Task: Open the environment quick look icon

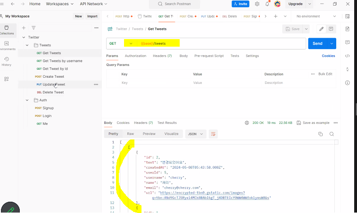Action: (348, 16)
